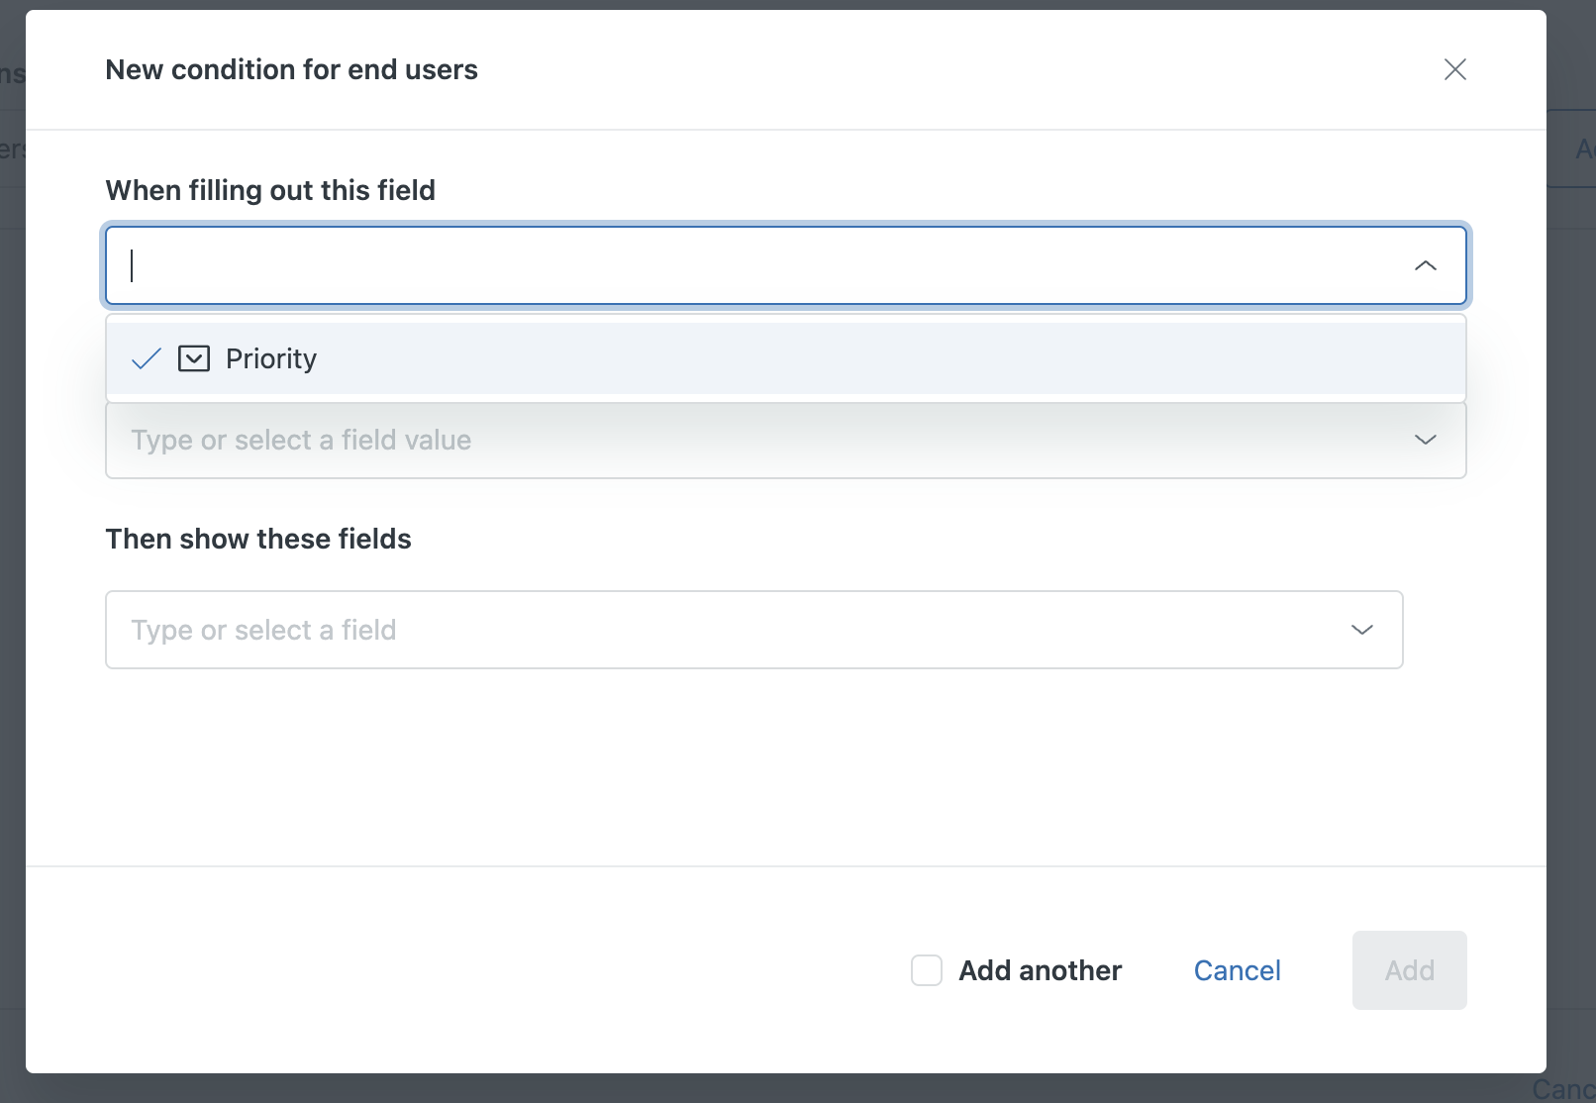
Task: Click the dropdown-type icon next to Priority
Action: [x=194, y=358]
